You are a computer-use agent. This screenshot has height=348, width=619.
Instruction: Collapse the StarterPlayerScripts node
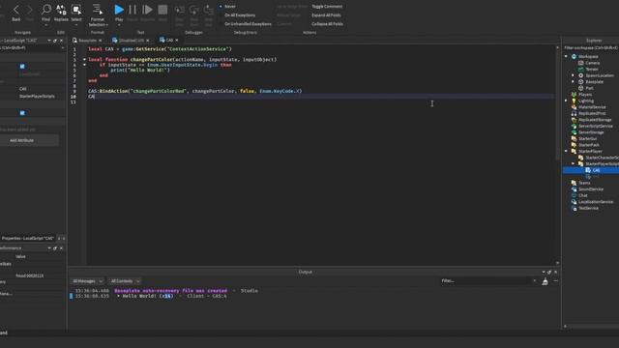(574, 163)
